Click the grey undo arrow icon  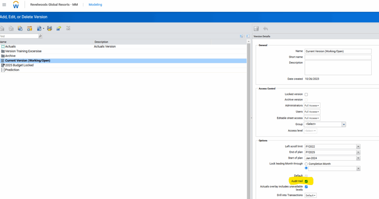pos(265,28)
